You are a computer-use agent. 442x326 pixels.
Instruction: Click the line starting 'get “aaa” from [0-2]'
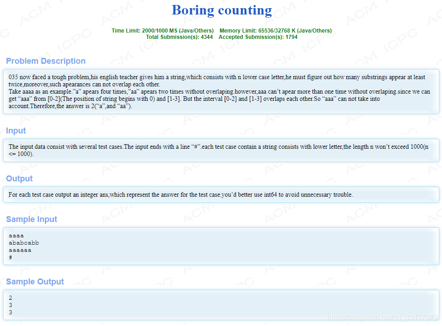click(194, 99)
